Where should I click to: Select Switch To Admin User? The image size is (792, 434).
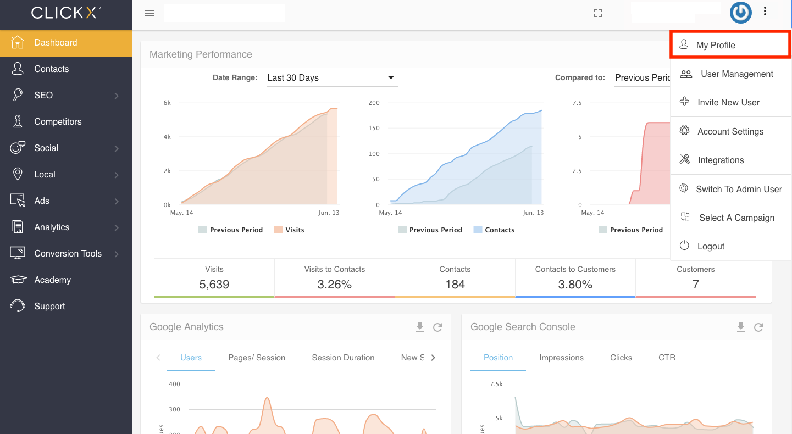point(730,189)
